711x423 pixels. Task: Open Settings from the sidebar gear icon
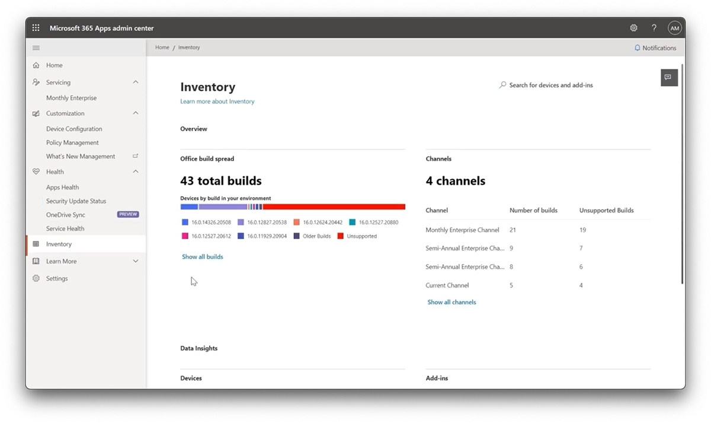click(36, 278)
